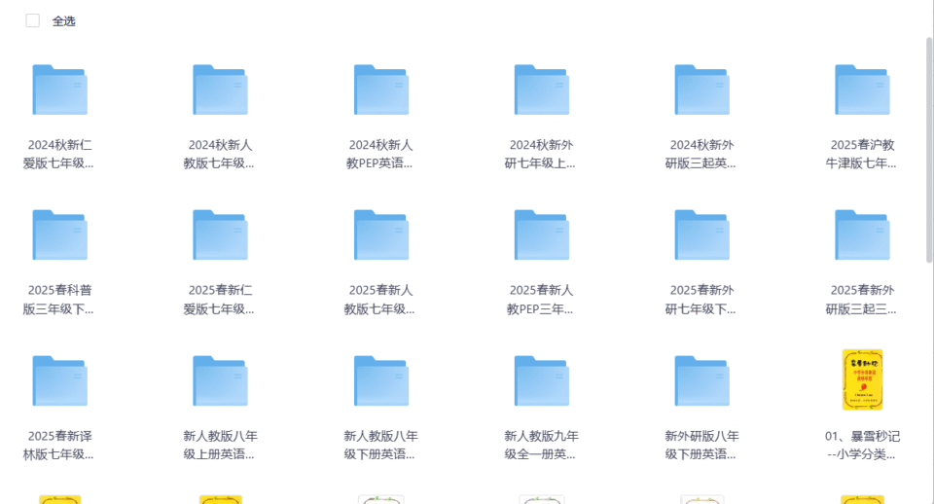Select file name 2025春新译林版七年级...
This screenshot has width=934, height=504.
point(59,445)
